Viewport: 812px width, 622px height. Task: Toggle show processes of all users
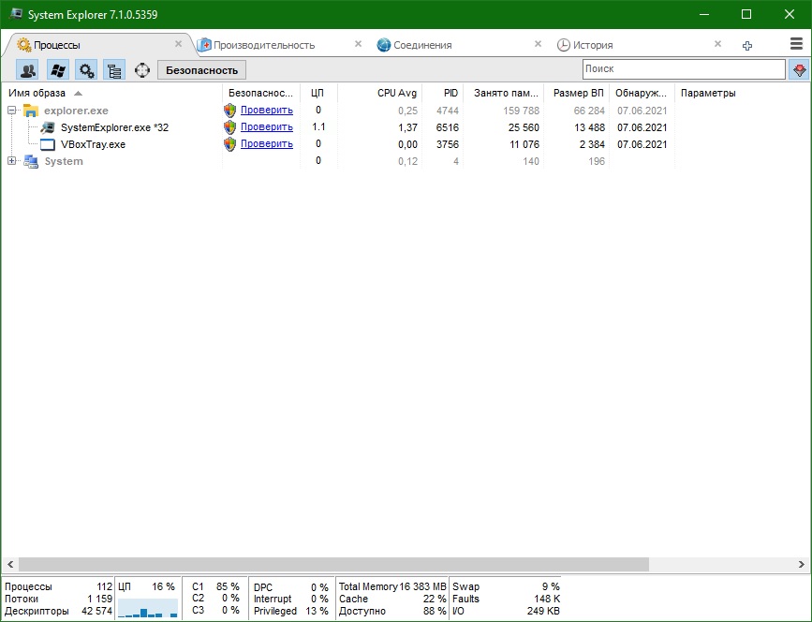pyautogui.click(x=28, y=70)
